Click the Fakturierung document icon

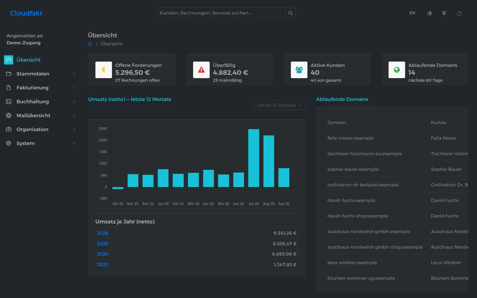click(x=9, y=88)
